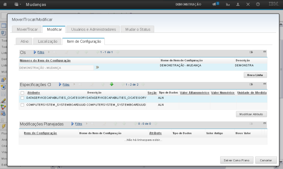
Task: Collapse the CIs table section
Action: coord(264,52)
